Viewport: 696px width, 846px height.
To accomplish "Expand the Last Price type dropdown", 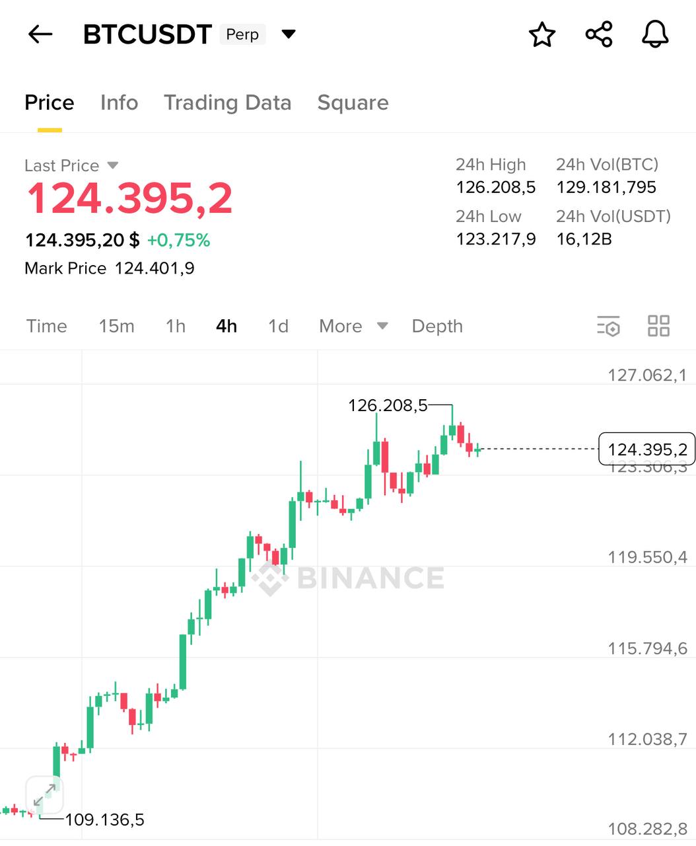I will pos(112,165).
